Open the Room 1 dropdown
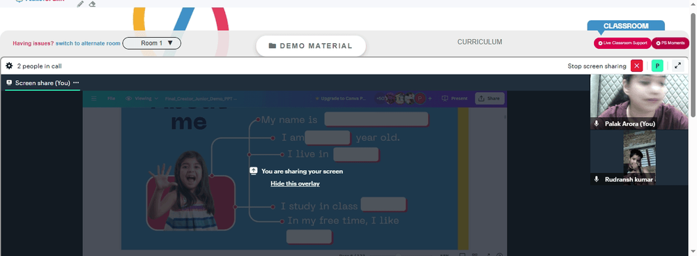The width and height of the screenshot is (697, 256). coord(151,43)
